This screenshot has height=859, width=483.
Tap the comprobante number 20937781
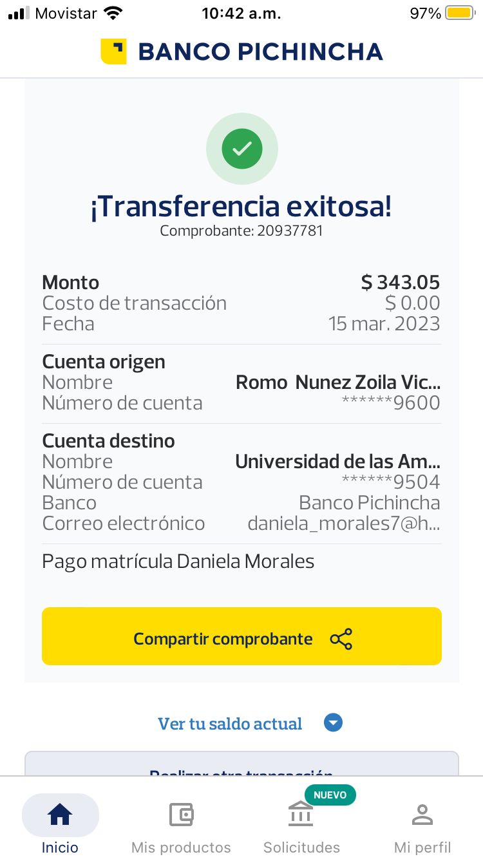coord(290,231)
